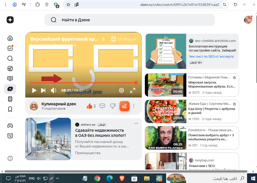The height and width of the screenshot is (183, 257).
Task: Select the Video section in sidebar
Action: pos(10,89)
